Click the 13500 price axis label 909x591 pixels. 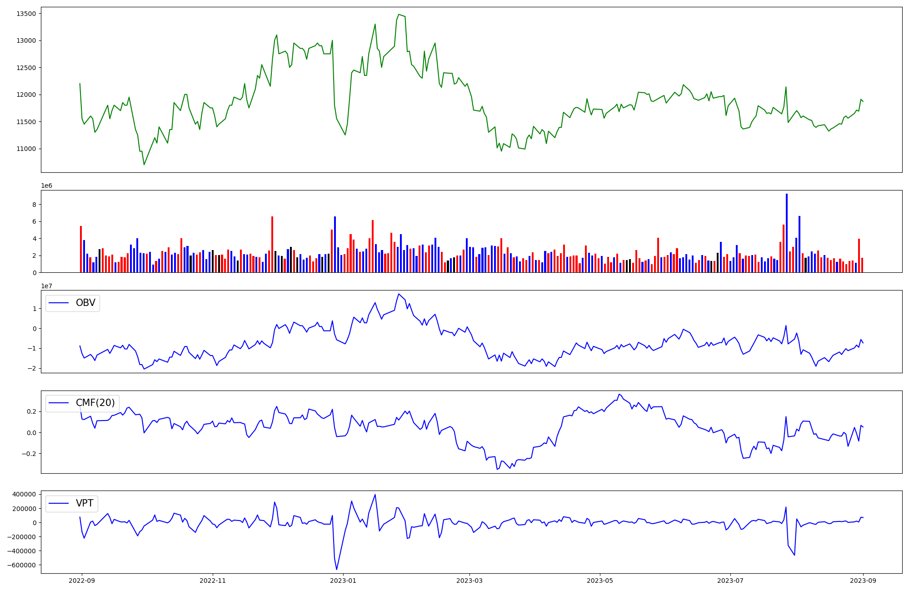pos(26,14)
